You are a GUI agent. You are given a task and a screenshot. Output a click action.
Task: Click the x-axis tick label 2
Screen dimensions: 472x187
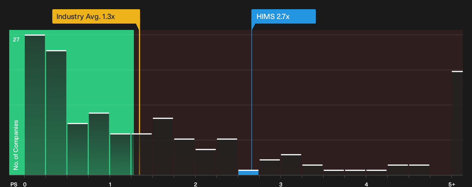click(x=196, y=184)
